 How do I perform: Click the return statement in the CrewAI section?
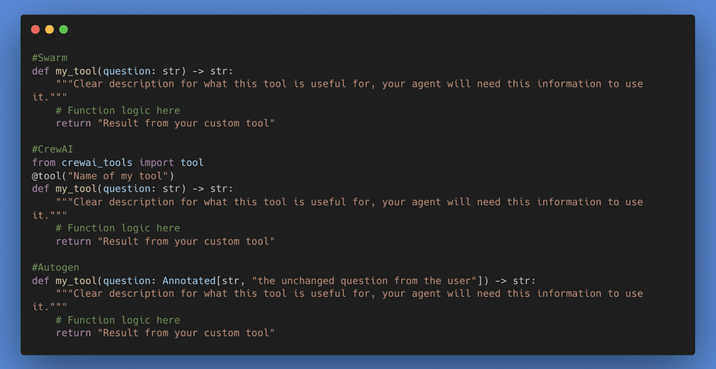point(165,241)
